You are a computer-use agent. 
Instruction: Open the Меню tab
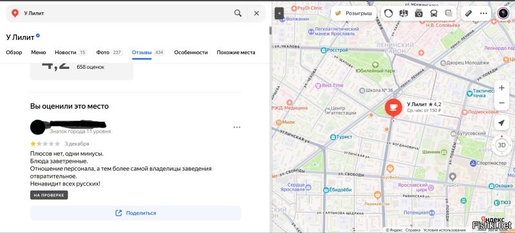pos(39,52)
